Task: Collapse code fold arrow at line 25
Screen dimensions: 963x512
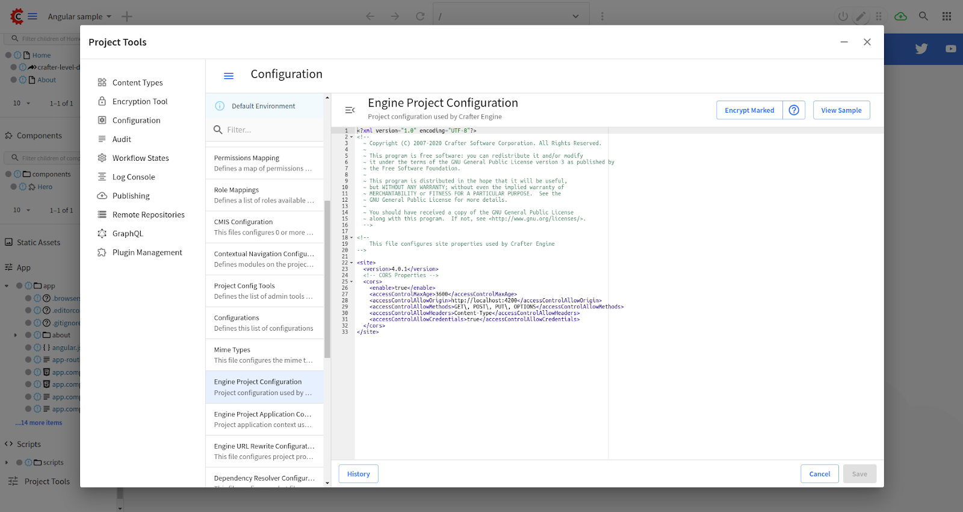Action: 351,281
